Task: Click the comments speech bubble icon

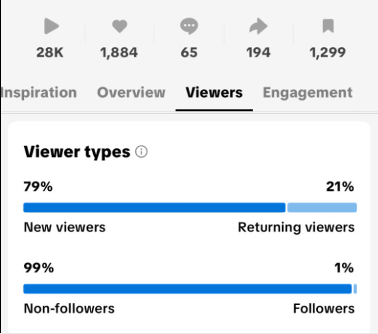Action: 189,27
